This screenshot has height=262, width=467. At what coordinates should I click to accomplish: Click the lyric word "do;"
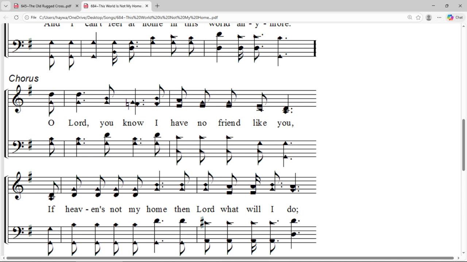point(293,209)
